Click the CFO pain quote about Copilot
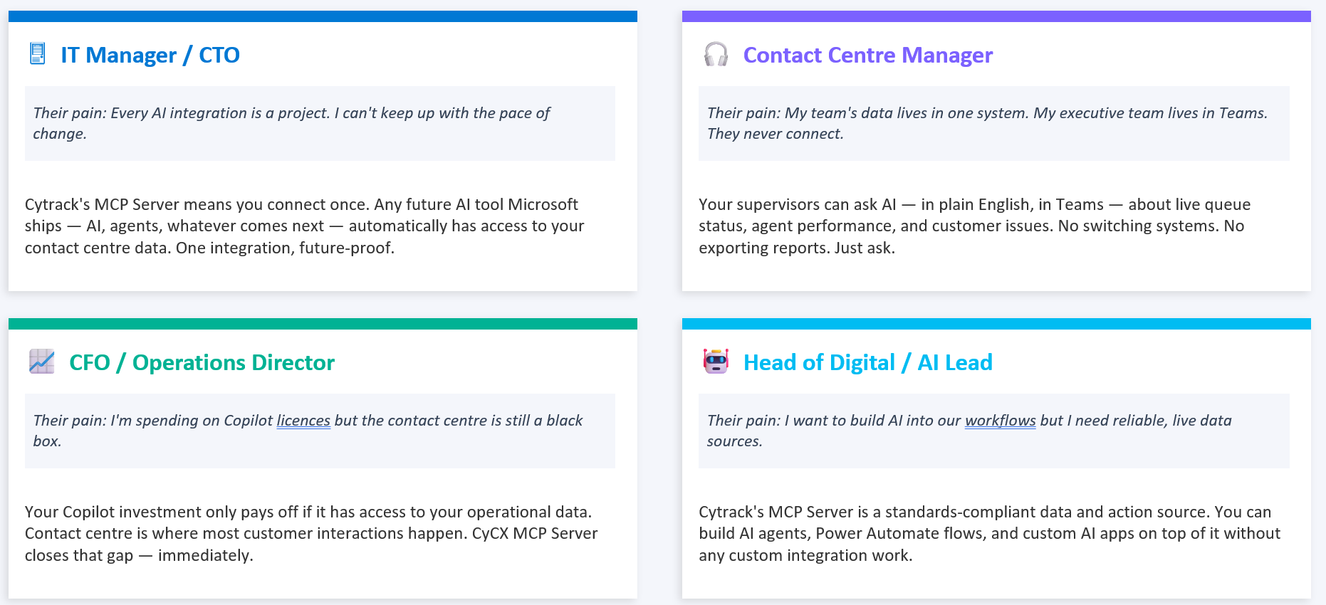Screen dimensions: 1326x605 pyautogui.click(x=320, y=431)
